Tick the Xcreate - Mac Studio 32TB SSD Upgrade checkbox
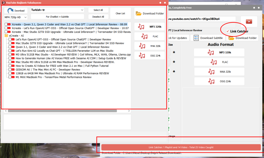The width and height of the screenshot is (264, 158). (x=6, y=32)
